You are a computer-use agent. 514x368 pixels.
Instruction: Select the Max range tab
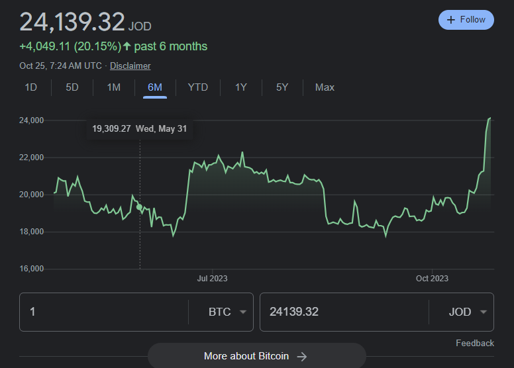point(325,87)
